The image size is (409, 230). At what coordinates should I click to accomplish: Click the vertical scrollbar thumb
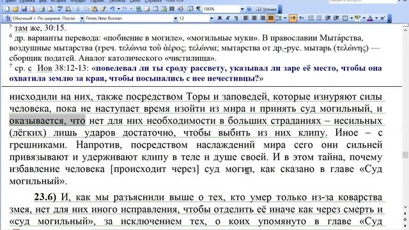(405, 155)
